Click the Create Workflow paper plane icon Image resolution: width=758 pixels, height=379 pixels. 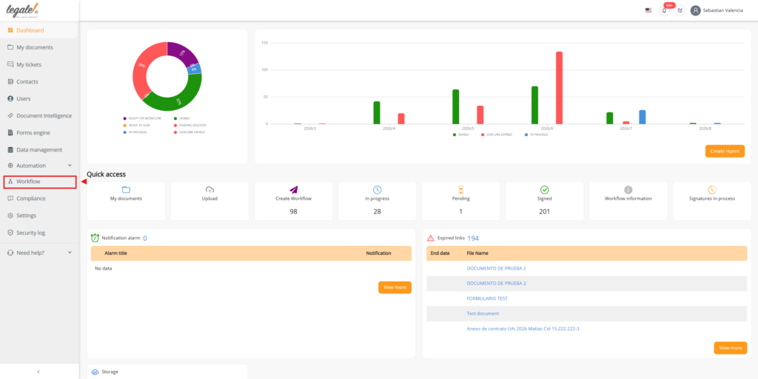point(293,189)
